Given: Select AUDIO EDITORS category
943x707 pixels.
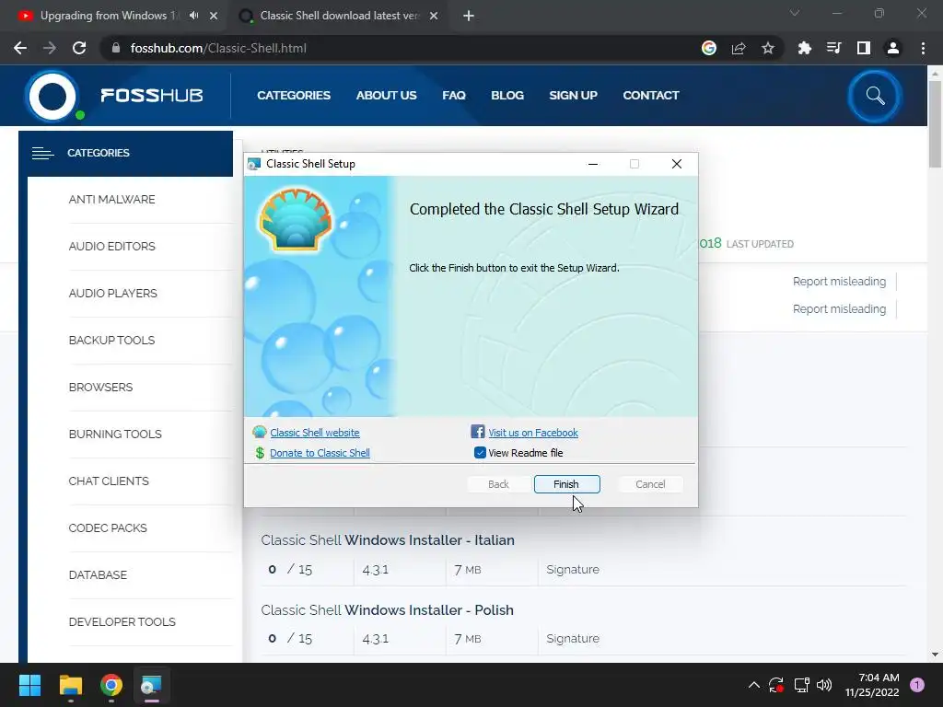Looking at the screenshot, I should (x=111, y=246).
